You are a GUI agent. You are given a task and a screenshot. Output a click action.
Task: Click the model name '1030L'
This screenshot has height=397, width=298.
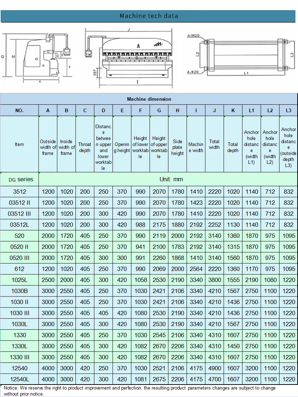pyautogui.click(x=20, y=324)
